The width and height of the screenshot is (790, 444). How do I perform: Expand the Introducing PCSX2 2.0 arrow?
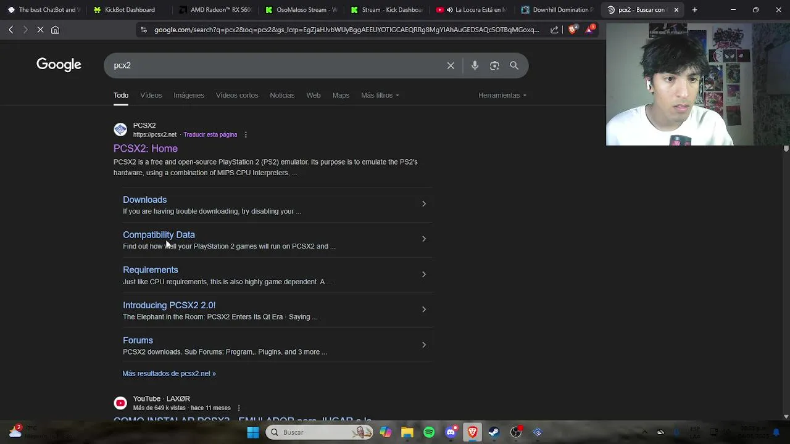point(424,309)
